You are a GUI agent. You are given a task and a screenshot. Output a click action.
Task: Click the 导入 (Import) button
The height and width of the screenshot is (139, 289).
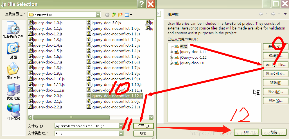(276, 92)
